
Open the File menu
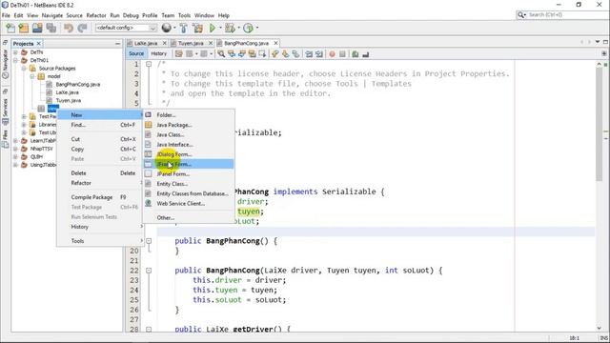[x=6, y=15]
